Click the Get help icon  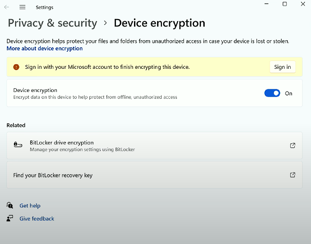coord(10,205)
